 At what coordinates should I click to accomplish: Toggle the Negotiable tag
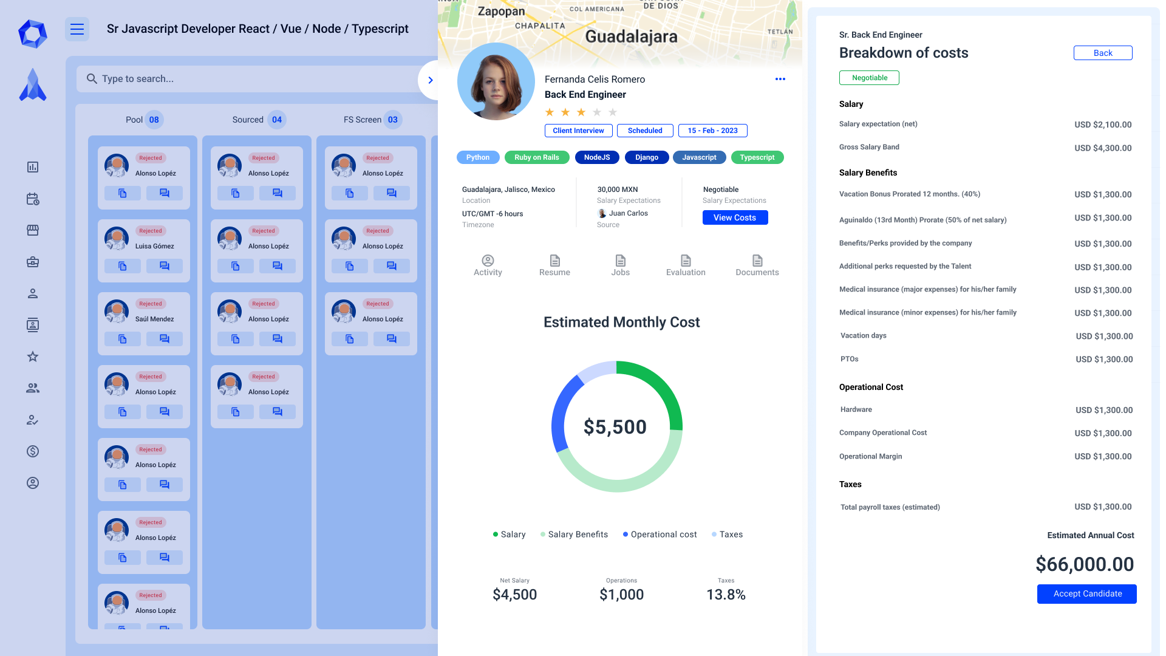[x=869, y=78]
